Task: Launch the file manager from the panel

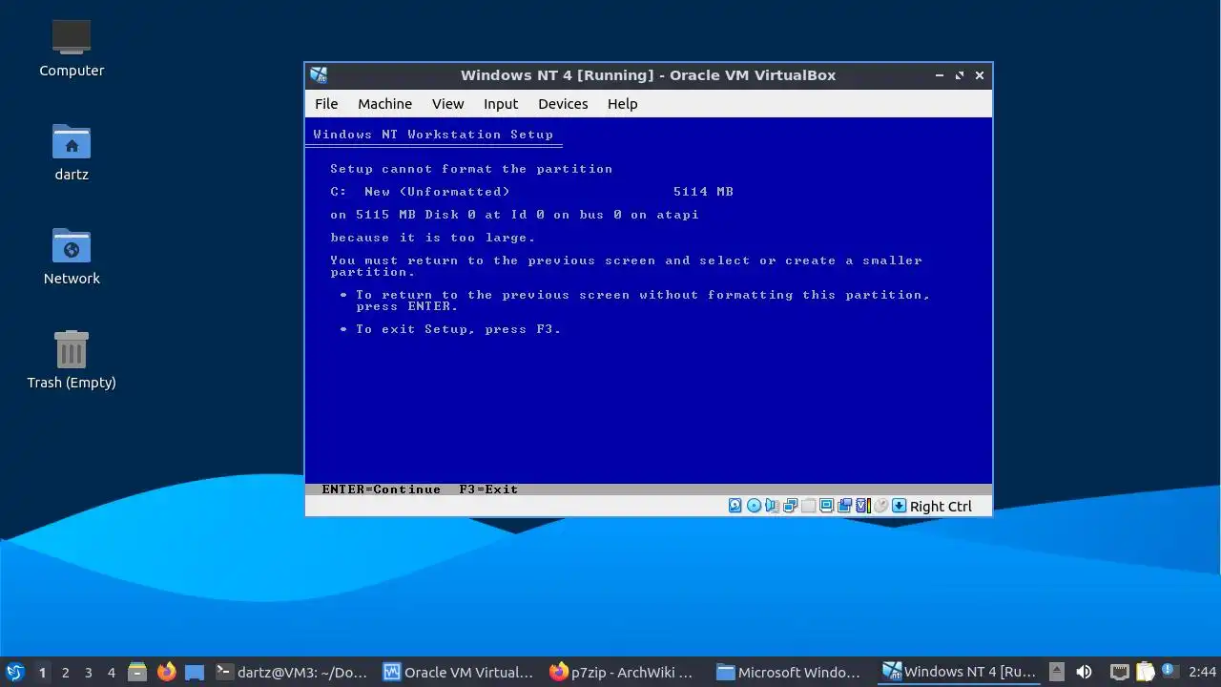Action: pyautogui.click(x=137, y=672)
